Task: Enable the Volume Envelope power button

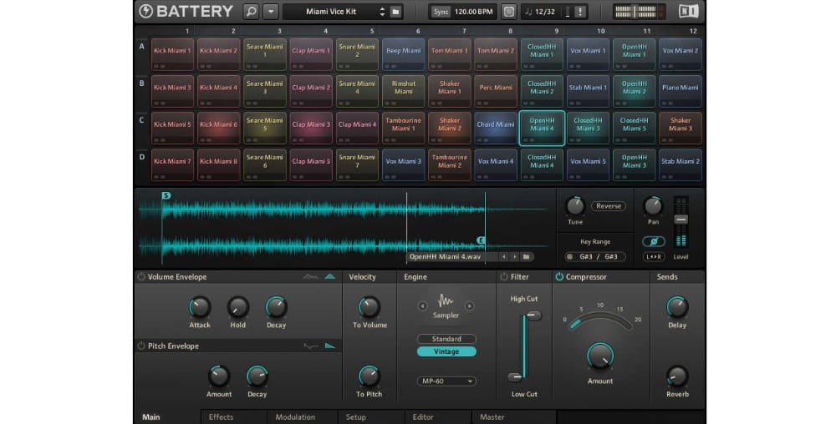Action: pos(141,276)
